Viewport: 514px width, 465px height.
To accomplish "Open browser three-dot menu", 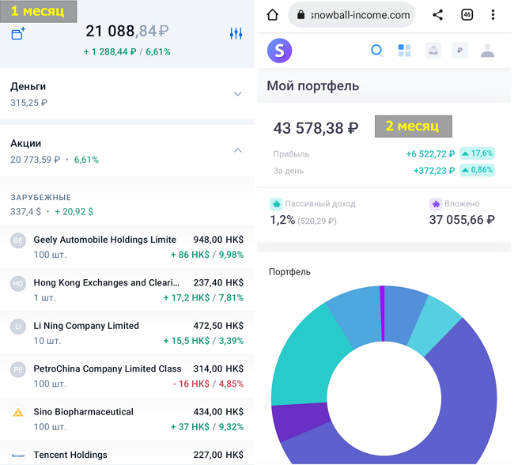I will click(x=493, y=15).
